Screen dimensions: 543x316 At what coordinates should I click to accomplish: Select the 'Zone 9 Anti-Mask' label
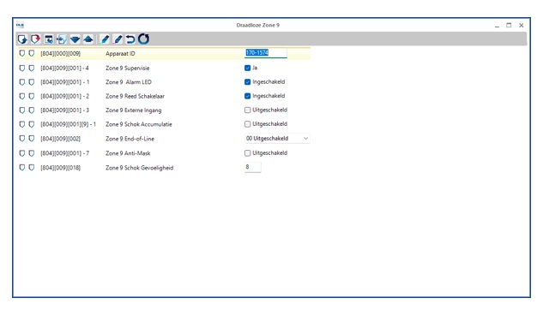pyautogui.click(x=128, y=153)
